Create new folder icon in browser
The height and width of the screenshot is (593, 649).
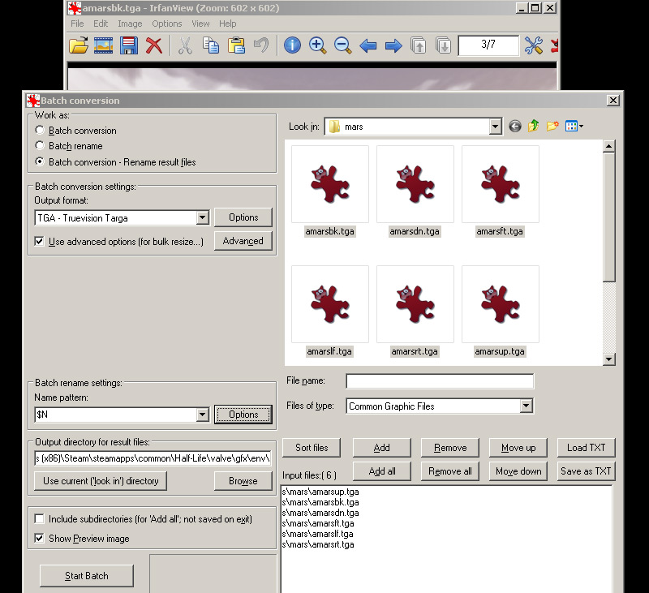click(x=552, y=126)
